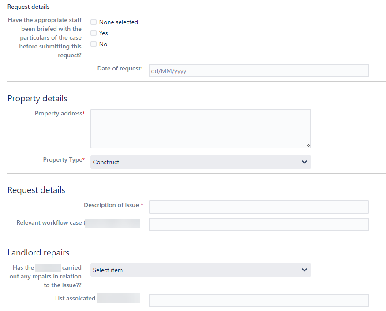
Task: Open the "Select item" landlord repairs dropdown
Action: point(200,270)
